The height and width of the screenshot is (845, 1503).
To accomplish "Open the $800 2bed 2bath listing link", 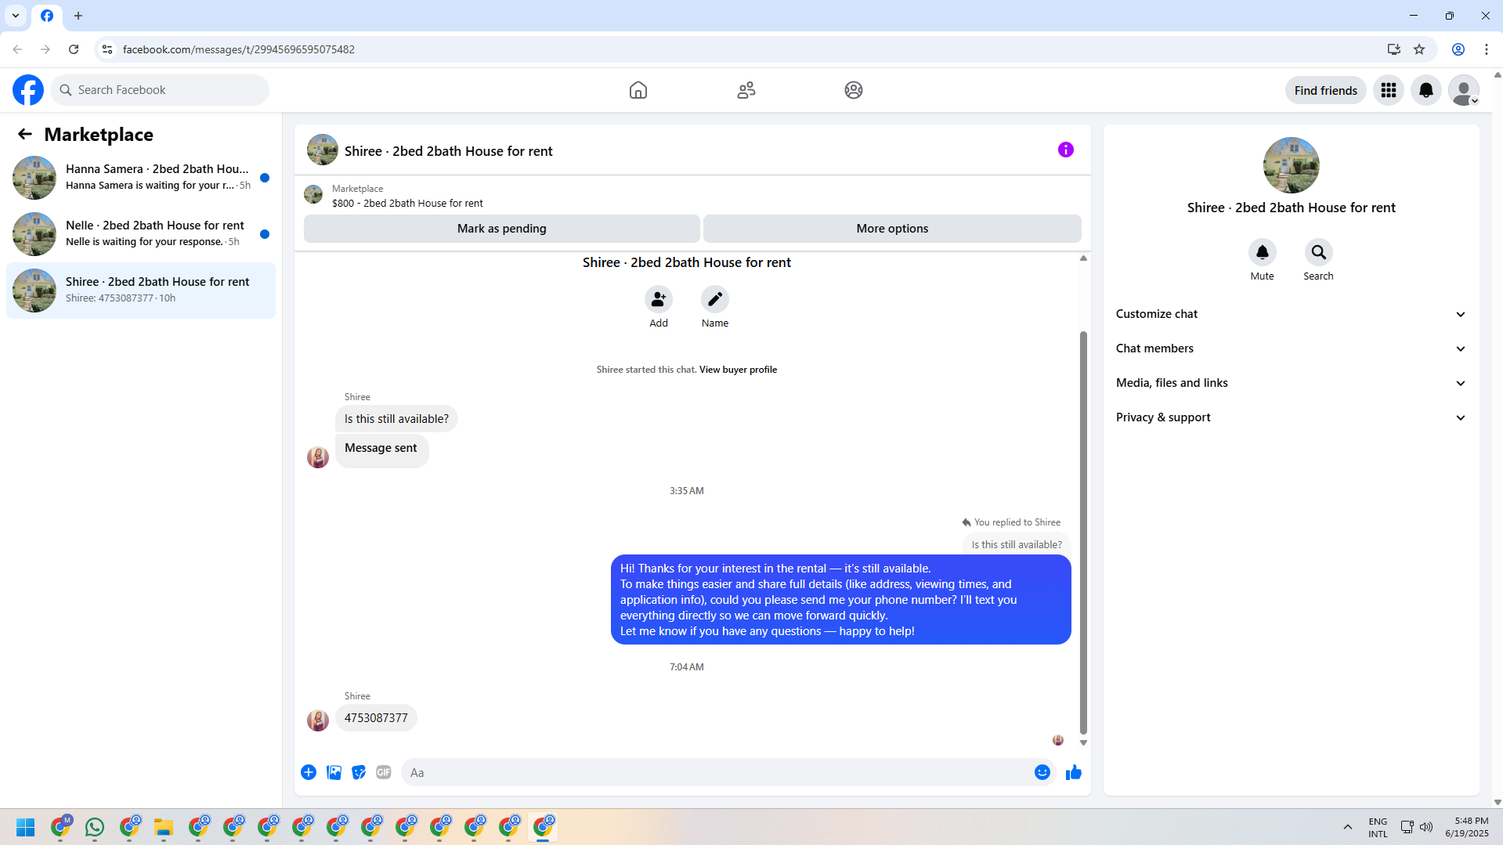I will point(407,204).
